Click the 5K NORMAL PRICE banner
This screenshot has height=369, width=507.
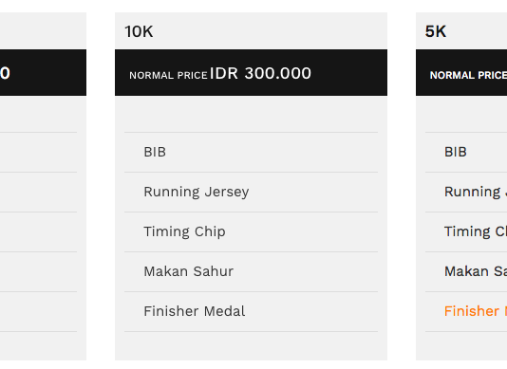tap(461, 72)
